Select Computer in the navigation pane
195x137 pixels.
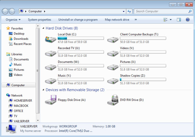[19, 85]
